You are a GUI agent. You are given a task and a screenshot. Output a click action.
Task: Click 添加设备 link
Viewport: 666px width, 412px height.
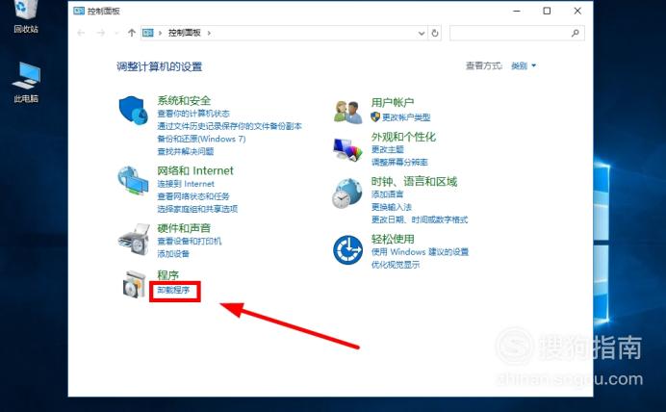[173, 254]
